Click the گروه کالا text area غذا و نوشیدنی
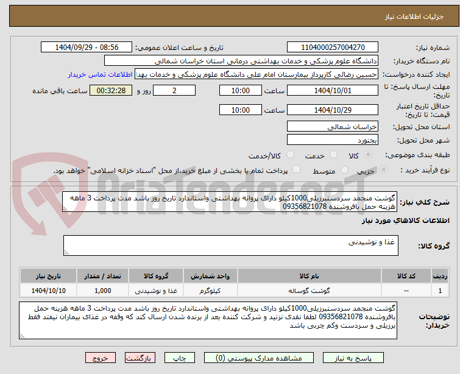460x374 pixels. (230, 245)
